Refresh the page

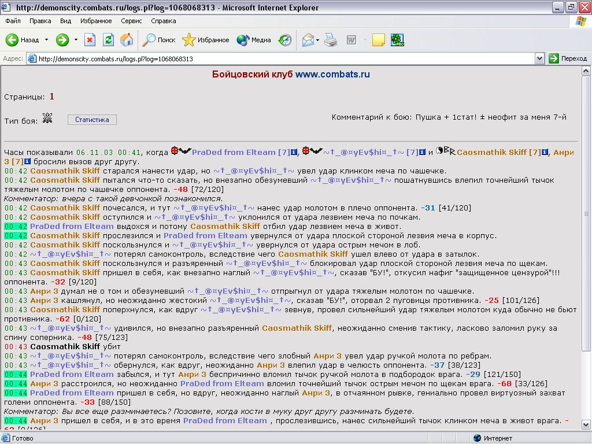coord(108,40)
